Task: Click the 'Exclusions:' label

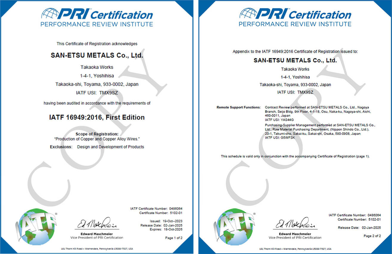Action: click(x=61, y=147)
